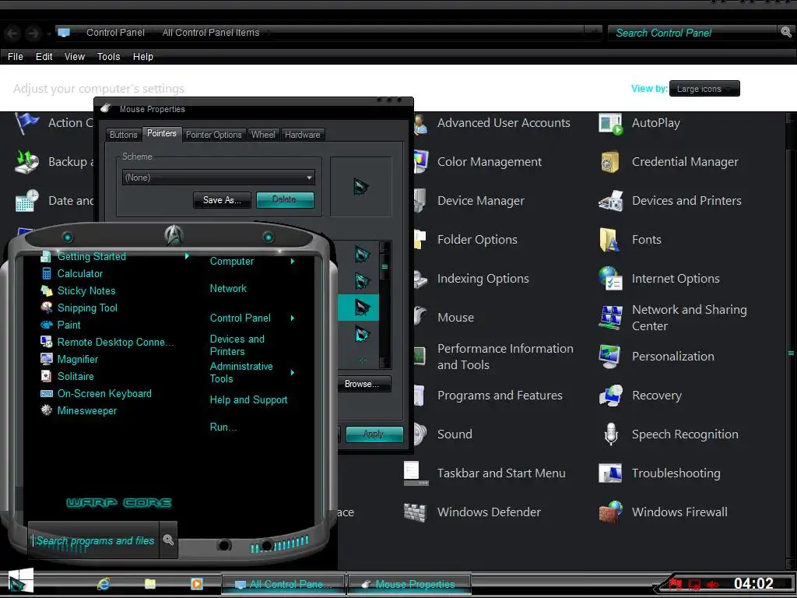
Task: Switch to the Hardware tab
Action: (x=303, y=135)
